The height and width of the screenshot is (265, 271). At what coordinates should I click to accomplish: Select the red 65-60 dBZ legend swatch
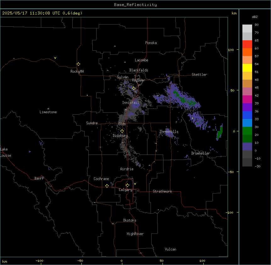coord(247,44)
